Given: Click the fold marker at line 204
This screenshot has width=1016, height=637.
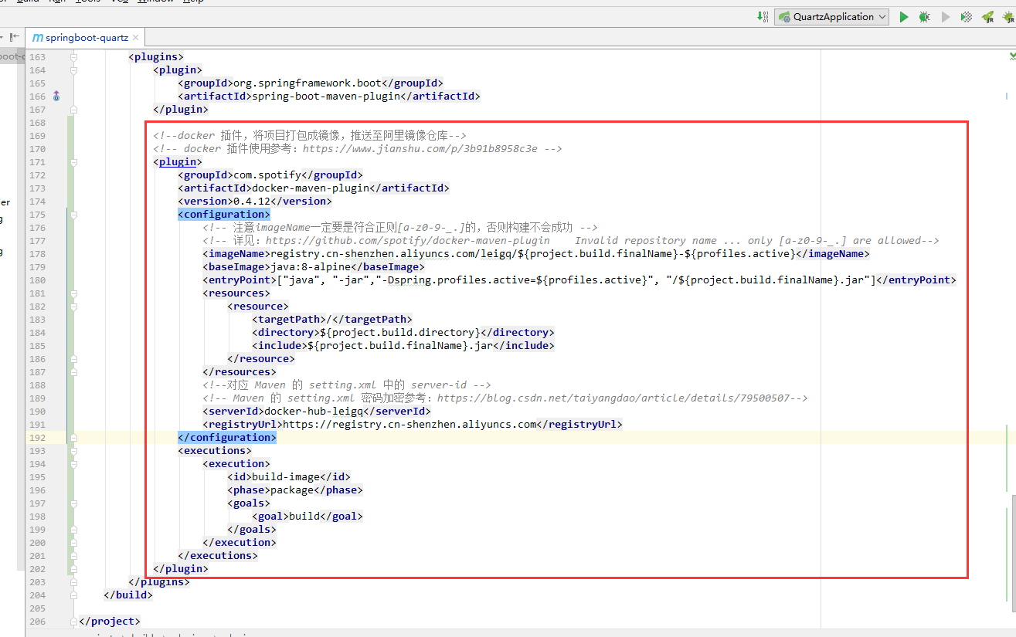Looking at the screenshot, I should click(x=74, y=595).
